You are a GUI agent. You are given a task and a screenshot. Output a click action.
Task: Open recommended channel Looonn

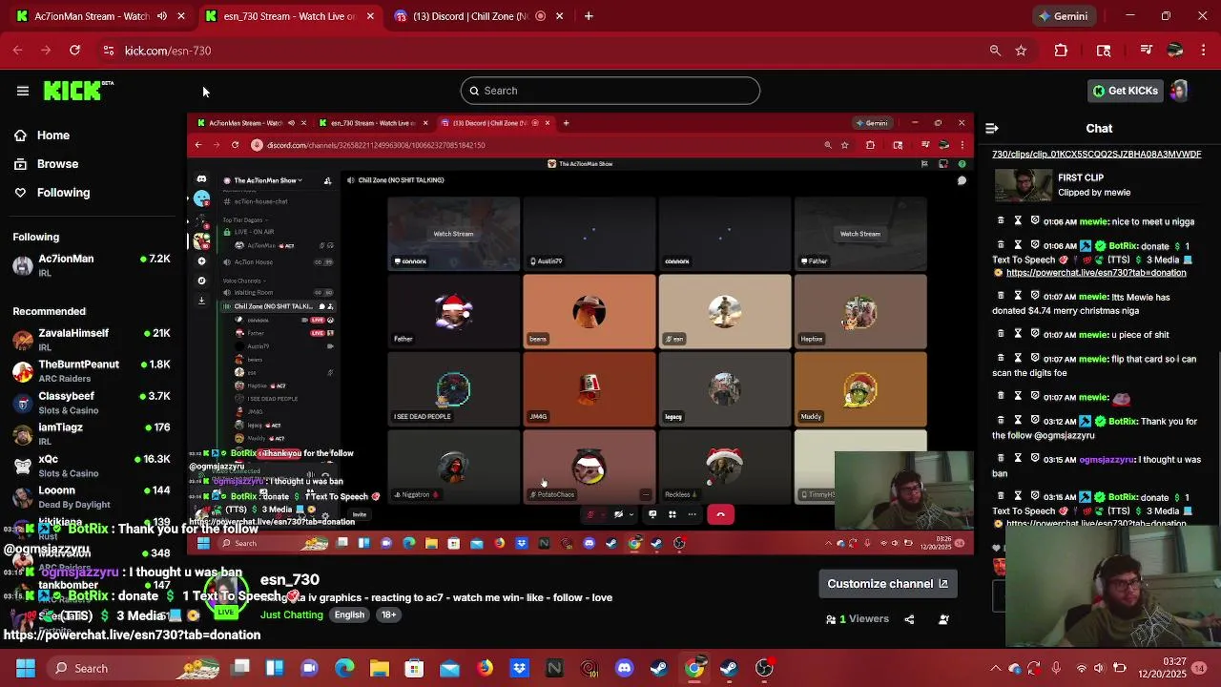[x=92, y=497]
